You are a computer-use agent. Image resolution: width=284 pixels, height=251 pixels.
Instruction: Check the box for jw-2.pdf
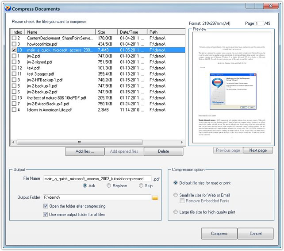point(14,56)
